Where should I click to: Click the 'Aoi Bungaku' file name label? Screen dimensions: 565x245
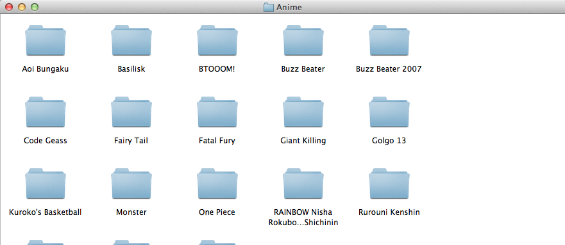[46, 69]
